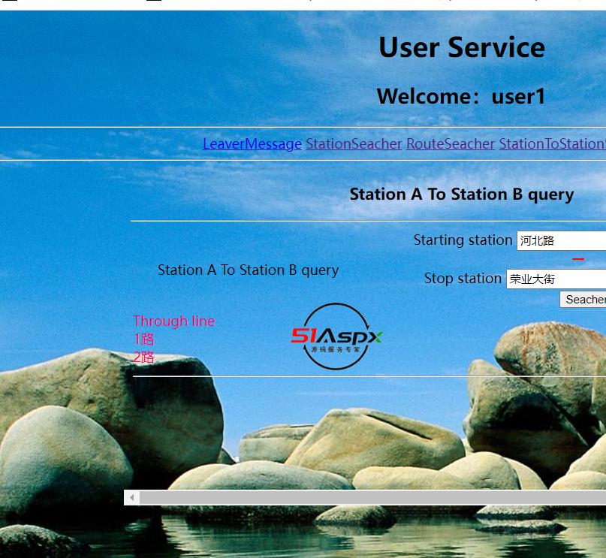Go to the StationSeacher page
This screenshot has height=558, width=606.
(354, 143)
